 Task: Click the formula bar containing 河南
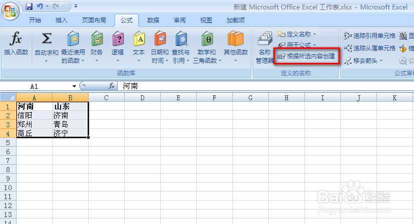click(x=265, y=86)
